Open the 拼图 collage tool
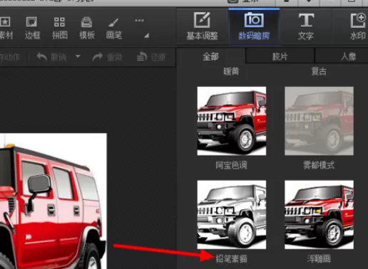368x269 pixels. (x=59, y=28)
